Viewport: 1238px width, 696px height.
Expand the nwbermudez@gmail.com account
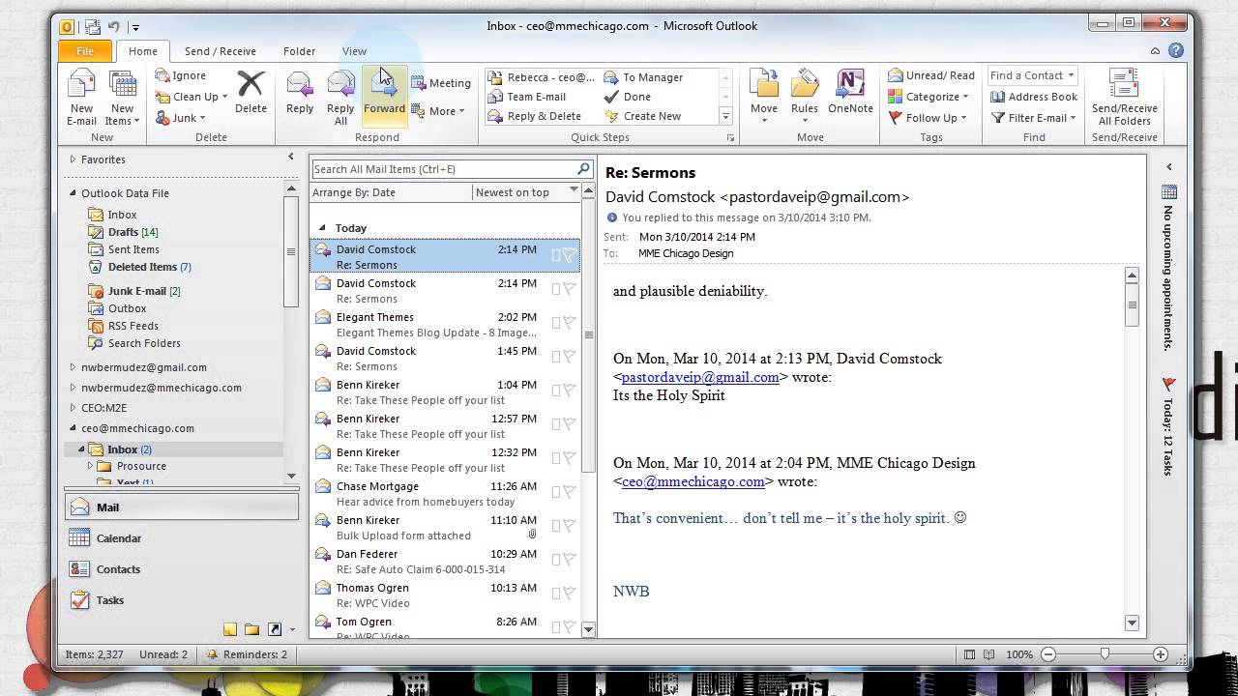(x=73, y=367)
